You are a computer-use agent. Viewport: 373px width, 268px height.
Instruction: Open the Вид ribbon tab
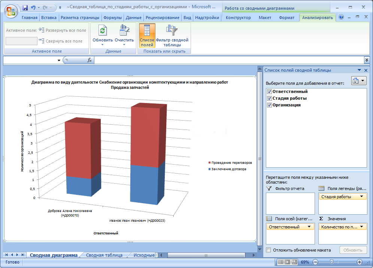tap(187, 18)
